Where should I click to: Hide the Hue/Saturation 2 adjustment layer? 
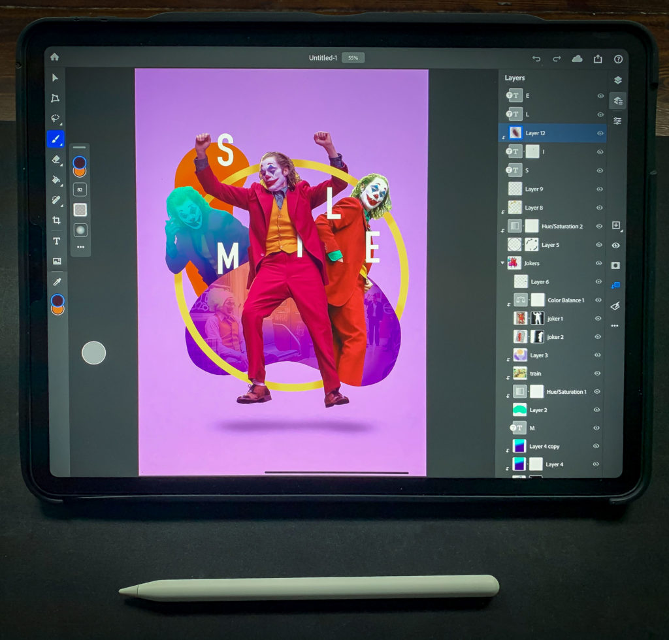[599, 226]
